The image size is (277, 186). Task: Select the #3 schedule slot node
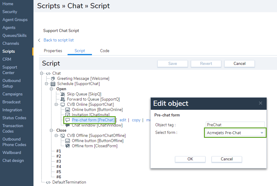[x=59, y=161]
